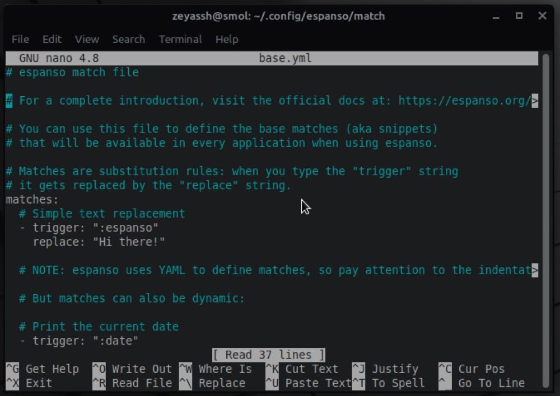Click the ^C Cur Pos shortcut
The height and width of the screenshot is (396, 560).
coord(472,369)
